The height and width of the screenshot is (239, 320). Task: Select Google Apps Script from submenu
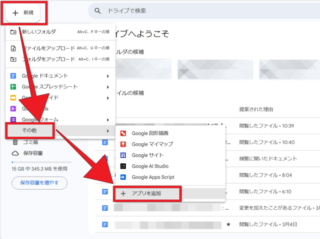(x=170, y=177)
